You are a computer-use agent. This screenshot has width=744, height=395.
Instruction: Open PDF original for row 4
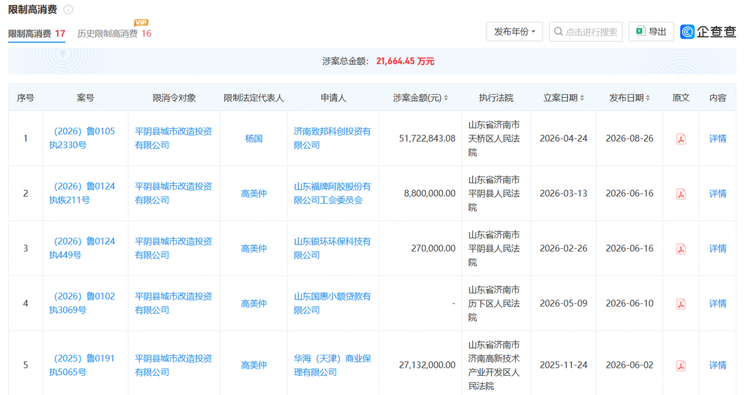tap(681, 304)
